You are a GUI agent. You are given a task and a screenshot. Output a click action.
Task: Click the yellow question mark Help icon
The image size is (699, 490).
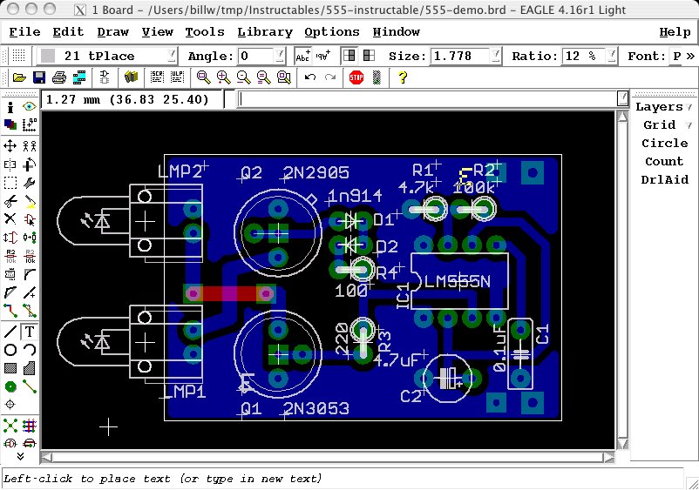tap(403, 77)
